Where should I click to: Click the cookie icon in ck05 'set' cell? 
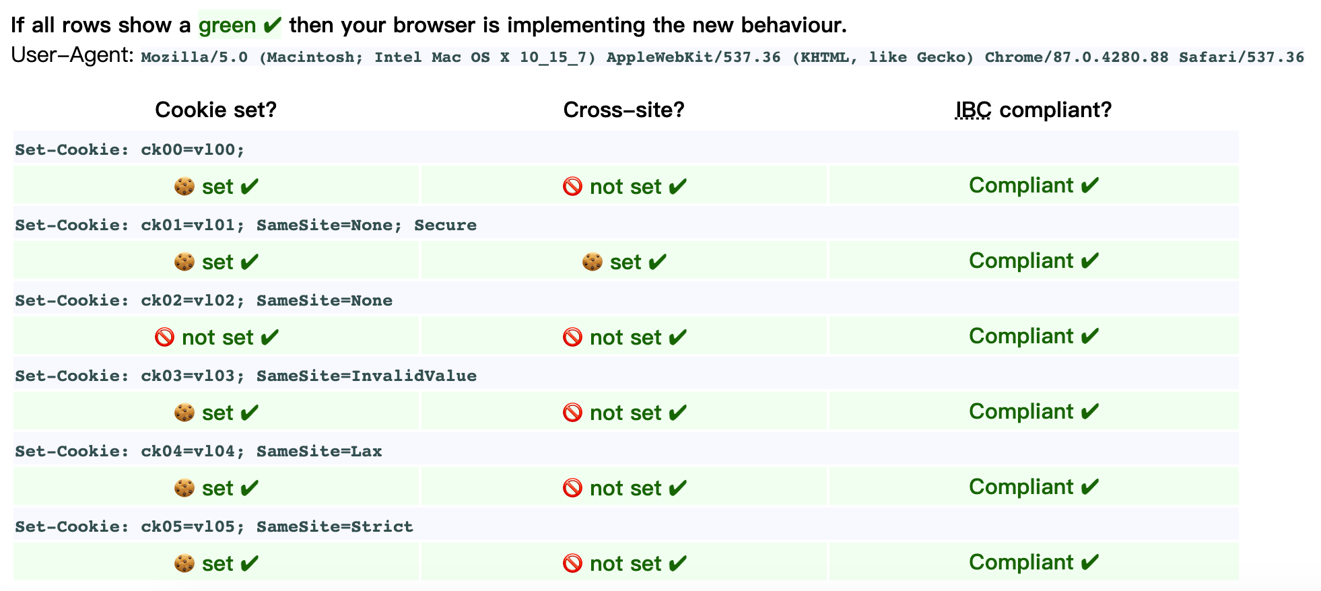pos(184,563)
